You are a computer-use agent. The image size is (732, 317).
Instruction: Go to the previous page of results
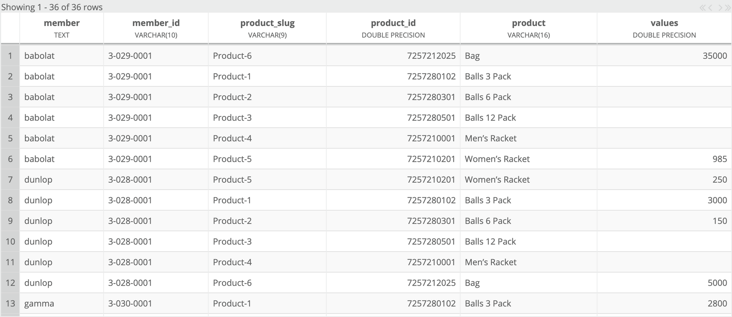[x=710, y=8]
